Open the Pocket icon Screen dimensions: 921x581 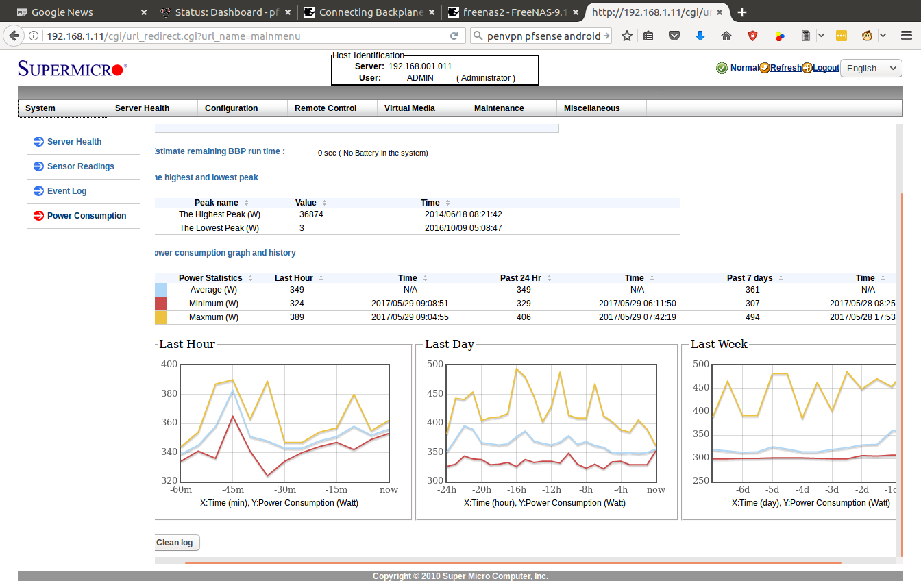pyautogui.click(x=674, y=36)
